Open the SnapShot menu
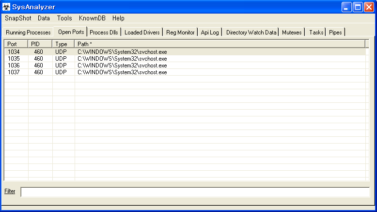377x212 pixels. [x=18, y=18]
